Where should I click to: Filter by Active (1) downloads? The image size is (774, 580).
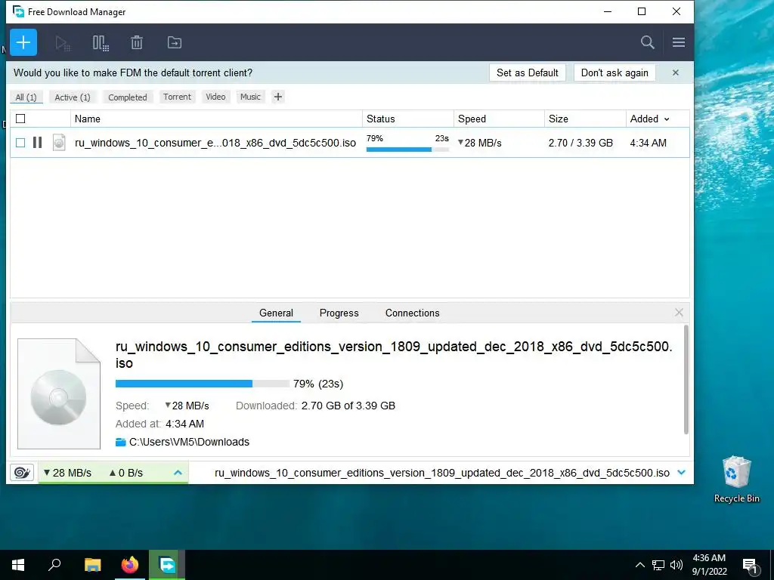tap(73, 97)
